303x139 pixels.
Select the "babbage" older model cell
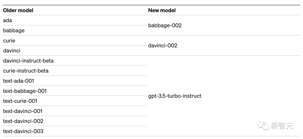click(14, 30)
